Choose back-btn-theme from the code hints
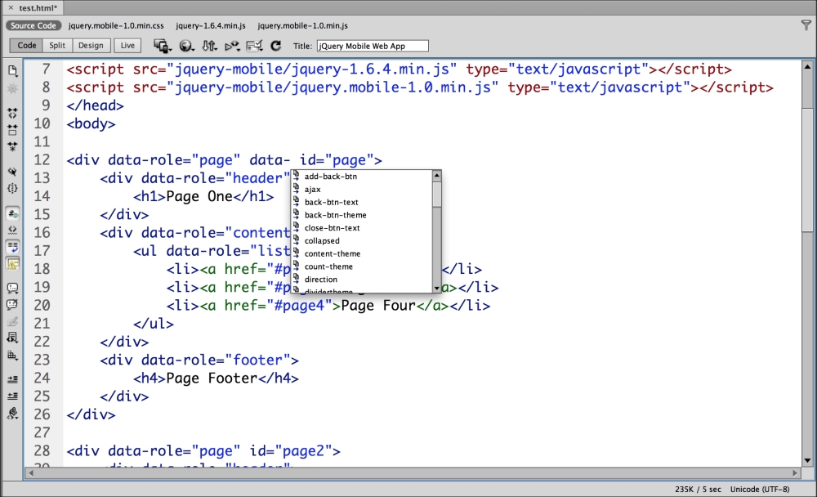Screen dimensions: 817x497 click(362, 215)
